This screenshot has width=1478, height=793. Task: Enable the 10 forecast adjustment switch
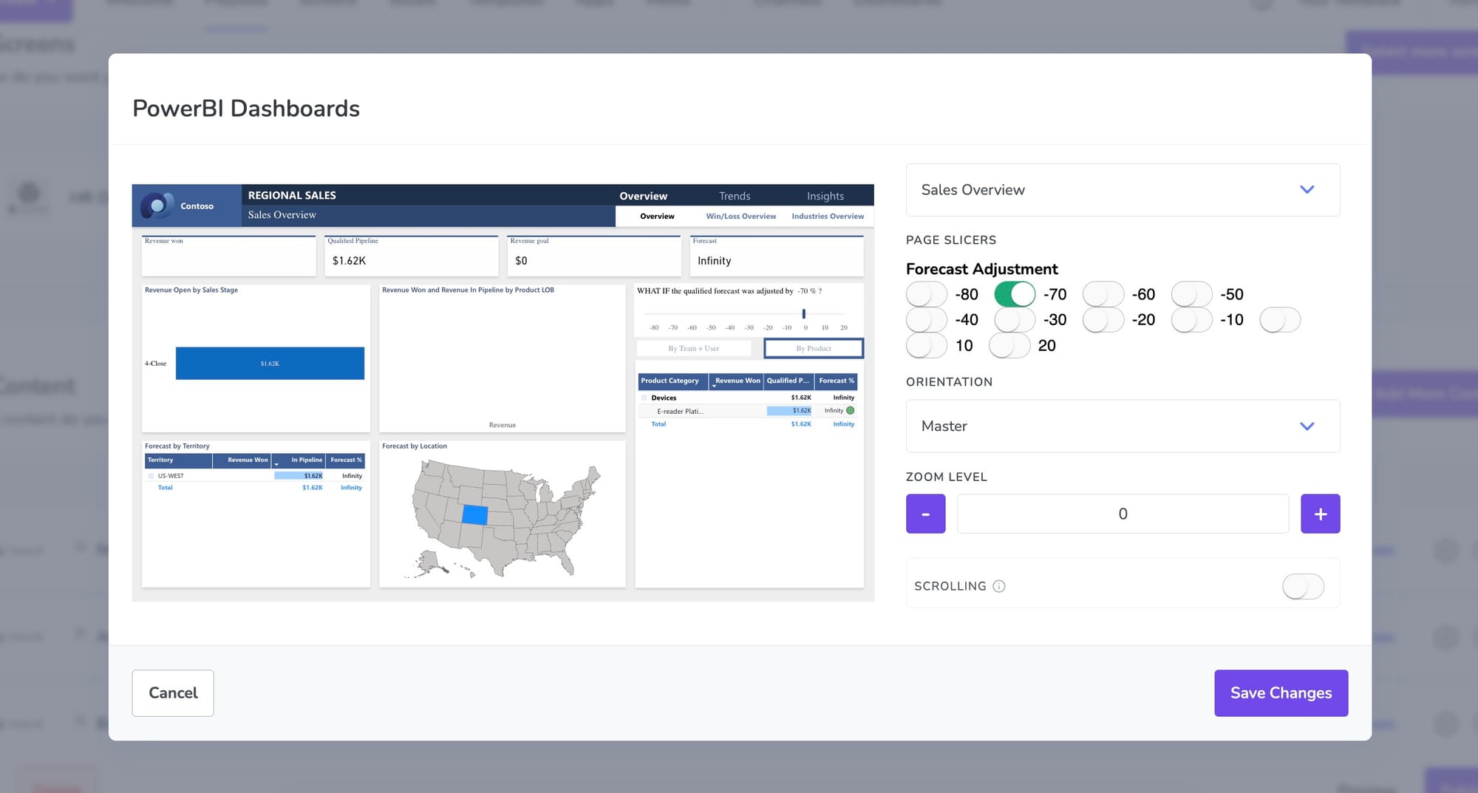926,346
